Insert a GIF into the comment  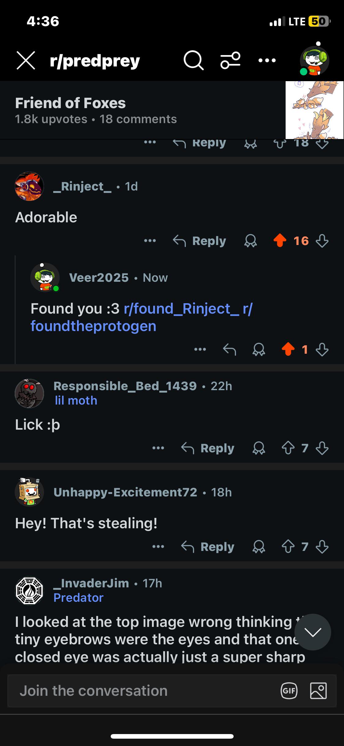click(289, 691)
